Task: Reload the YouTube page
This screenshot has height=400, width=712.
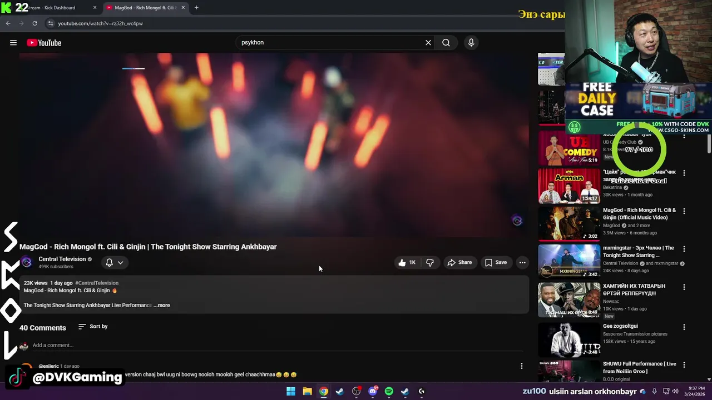Action: [x=34, y=23]
